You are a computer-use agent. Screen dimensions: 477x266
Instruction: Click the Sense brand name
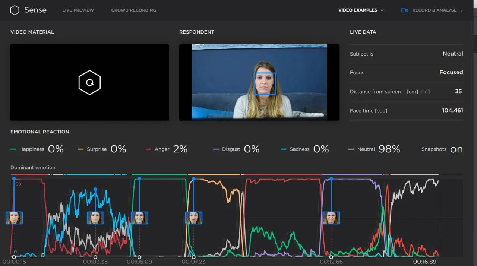coord(35,10)
